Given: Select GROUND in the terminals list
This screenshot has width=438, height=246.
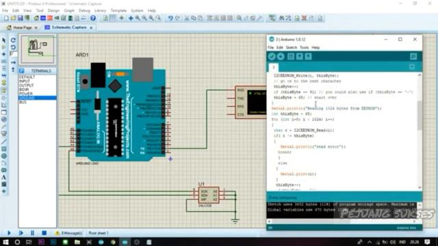Looking at the screenshot, I should [38, 98].
